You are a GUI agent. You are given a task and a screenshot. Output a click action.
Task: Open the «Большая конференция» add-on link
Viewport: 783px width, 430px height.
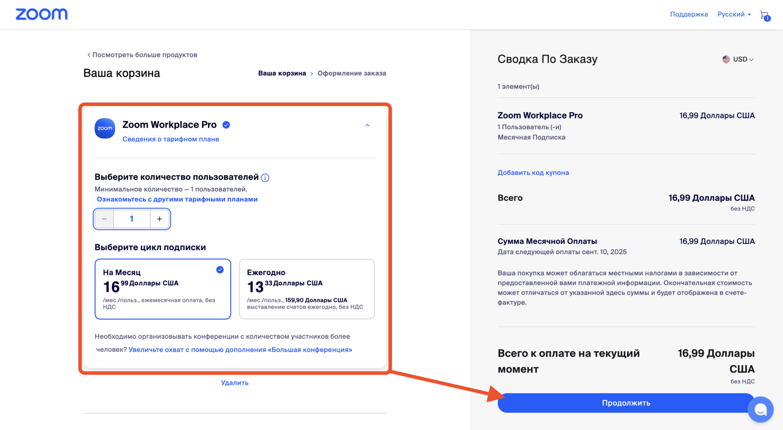click(x=240, y=349)
